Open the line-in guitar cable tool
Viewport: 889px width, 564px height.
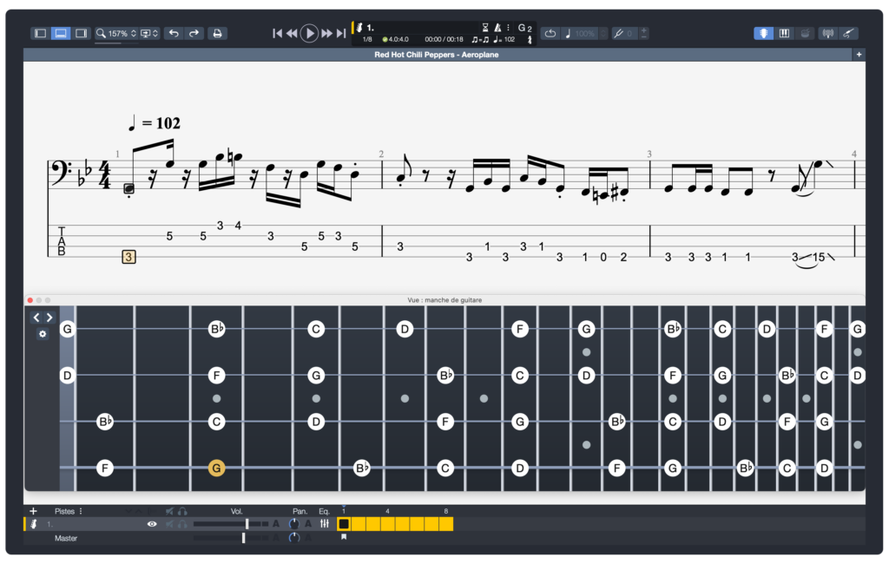click(848, 34)
